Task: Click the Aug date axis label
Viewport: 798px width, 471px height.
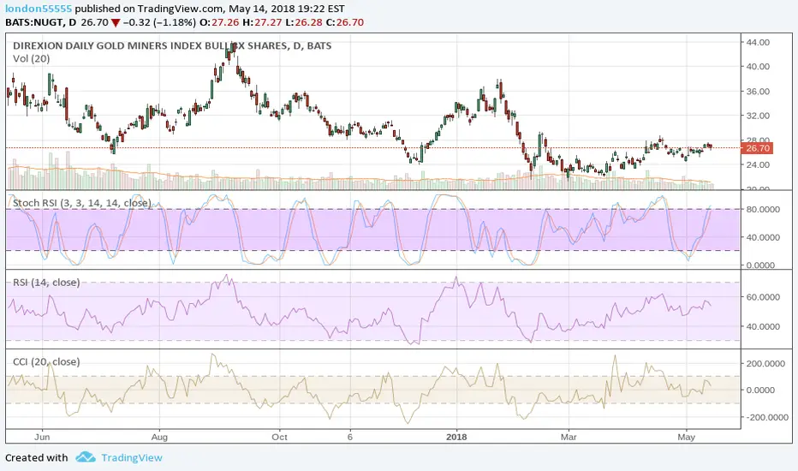Action: [x=159, y=438]
